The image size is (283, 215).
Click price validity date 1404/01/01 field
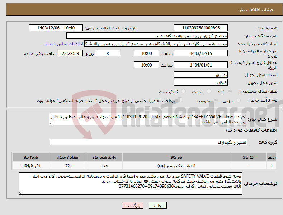201,65
